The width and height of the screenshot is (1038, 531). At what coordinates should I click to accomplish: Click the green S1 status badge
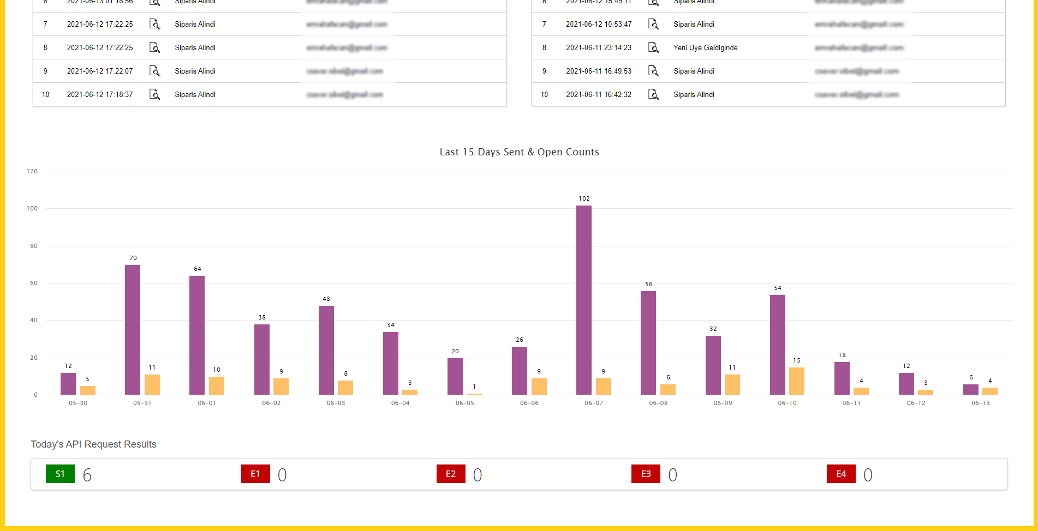point(60,474)
